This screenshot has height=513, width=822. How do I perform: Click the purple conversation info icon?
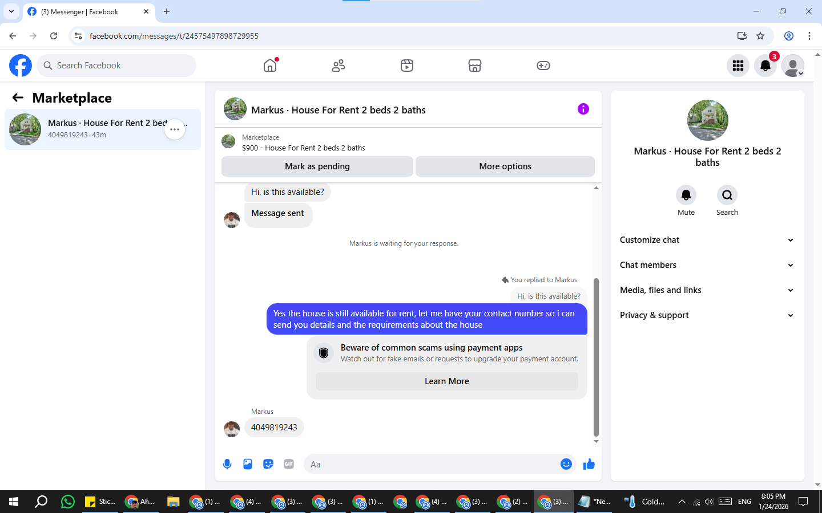pos(583,109)
